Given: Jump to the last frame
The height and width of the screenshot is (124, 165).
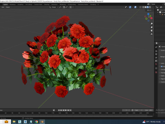Looking at the screenshot, I should pos(70,110).
